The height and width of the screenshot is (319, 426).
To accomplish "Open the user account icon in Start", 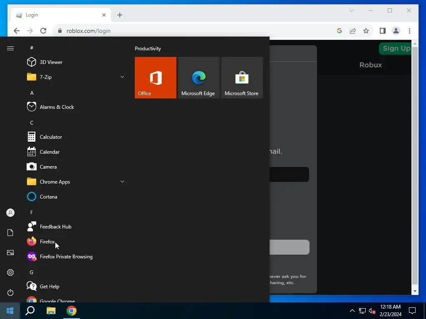I will 10,213.
